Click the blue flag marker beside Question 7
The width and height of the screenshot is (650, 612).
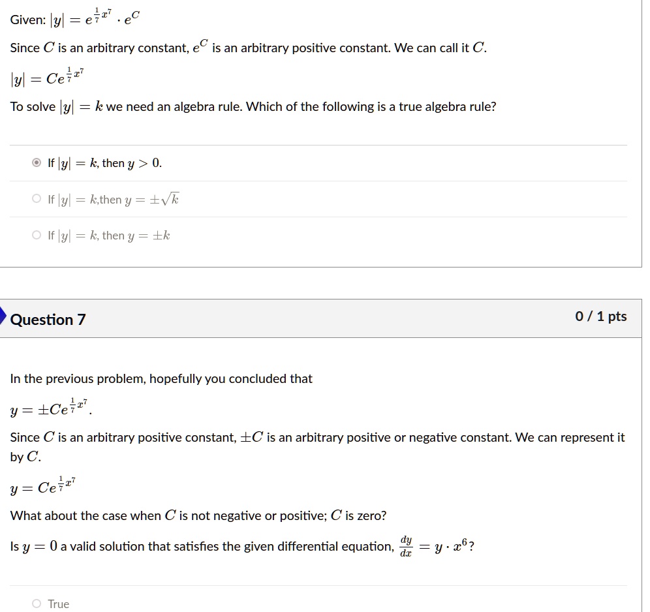tap(3, 317)
